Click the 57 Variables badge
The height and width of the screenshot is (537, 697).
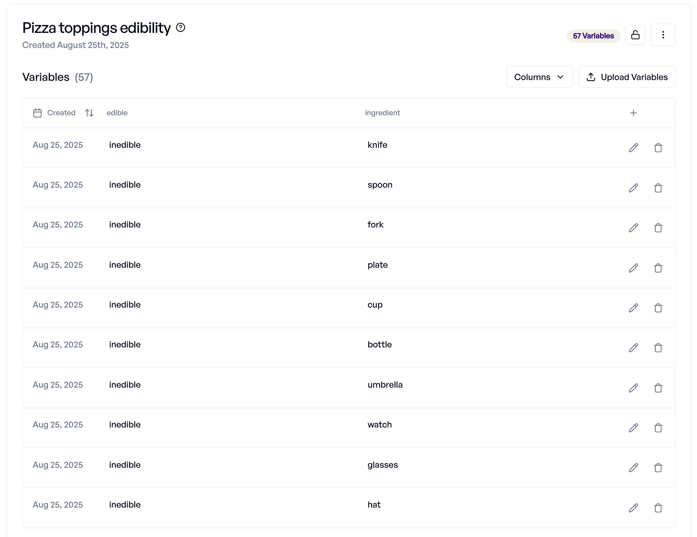(593, 36)
